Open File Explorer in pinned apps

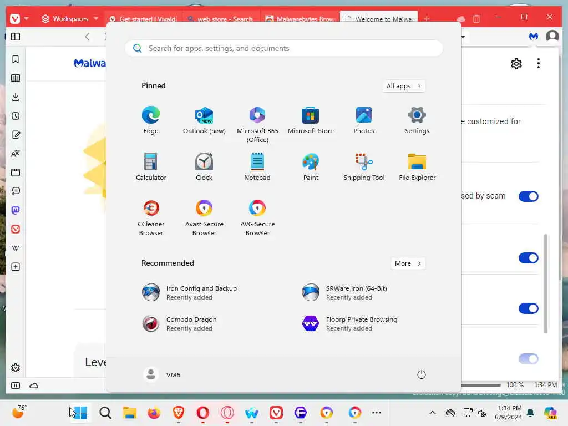(x=417, y=167)
